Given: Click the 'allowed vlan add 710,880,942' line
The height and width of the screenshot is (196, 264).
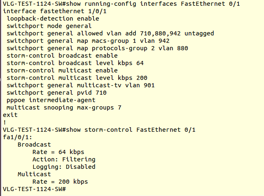Looking at the screenshot, I should (x=110, y=33).
